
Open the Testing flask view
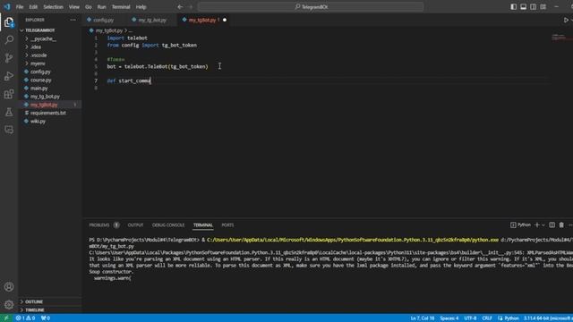pyautogui.click(x=9, y=112)
